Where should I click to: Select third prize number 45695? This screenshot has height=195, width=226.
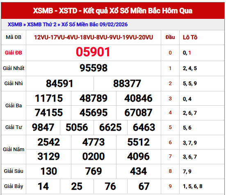94,113
